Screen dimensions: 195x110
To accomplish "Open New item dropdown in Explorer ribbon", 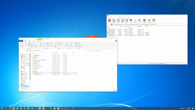I will click(x=60, y=43).
